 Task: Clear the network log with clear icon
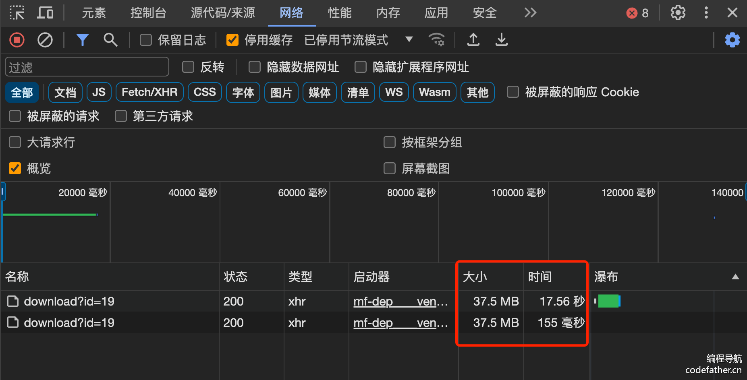45,40
